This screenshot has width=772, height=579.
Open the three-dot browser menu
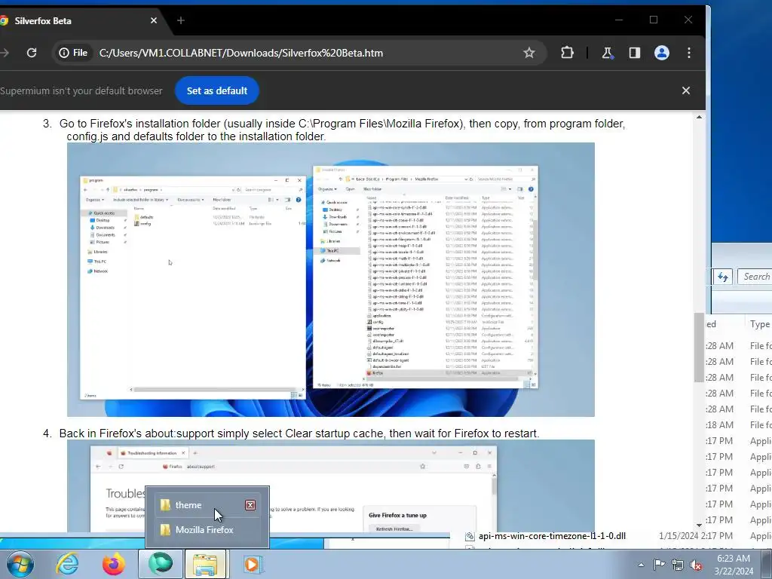[689, 53]
